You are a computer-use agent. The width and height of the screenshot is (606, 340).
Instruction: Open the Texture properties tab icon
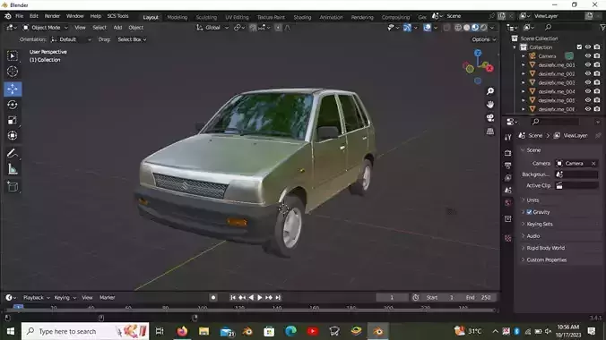click(x=507, y=238)
